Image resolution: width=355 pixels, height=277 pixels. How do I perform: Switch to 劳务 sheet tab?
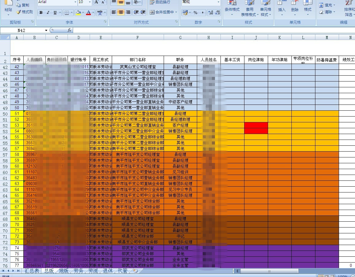tap(78, 271)
